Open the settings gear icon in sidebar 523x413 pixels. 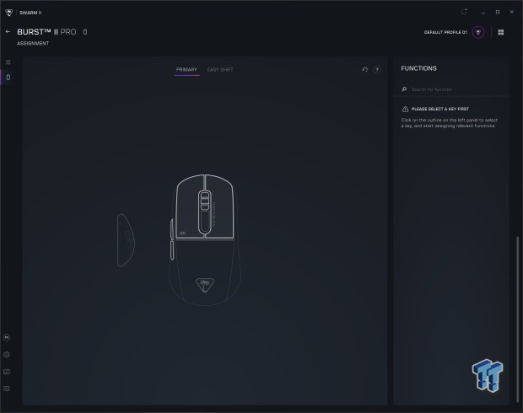[x=7, y=355]
